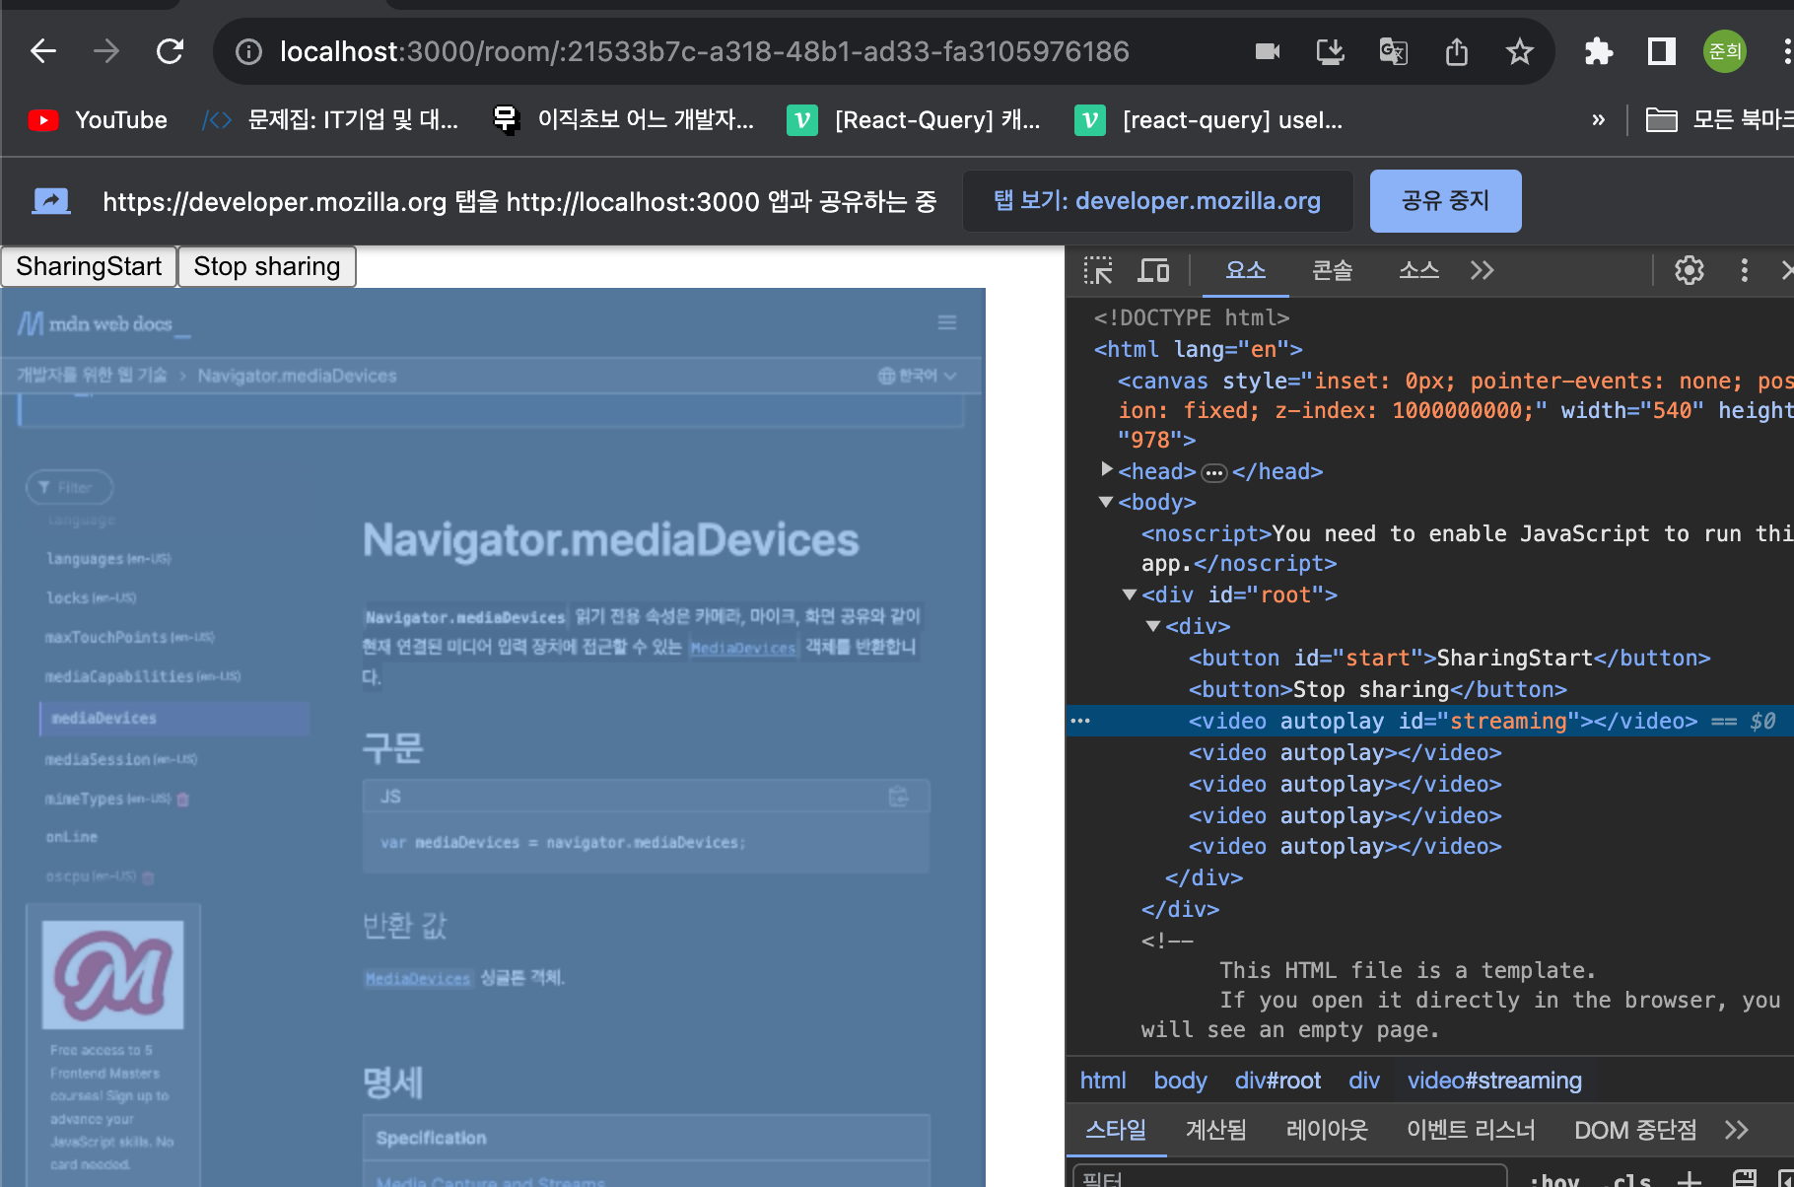
Task: Open actions dots beside selected video line
Action: pos(1080,721)
